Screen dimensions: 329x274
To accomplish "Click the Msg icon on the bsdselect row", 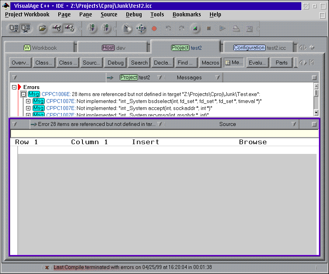I will point(38,101).
